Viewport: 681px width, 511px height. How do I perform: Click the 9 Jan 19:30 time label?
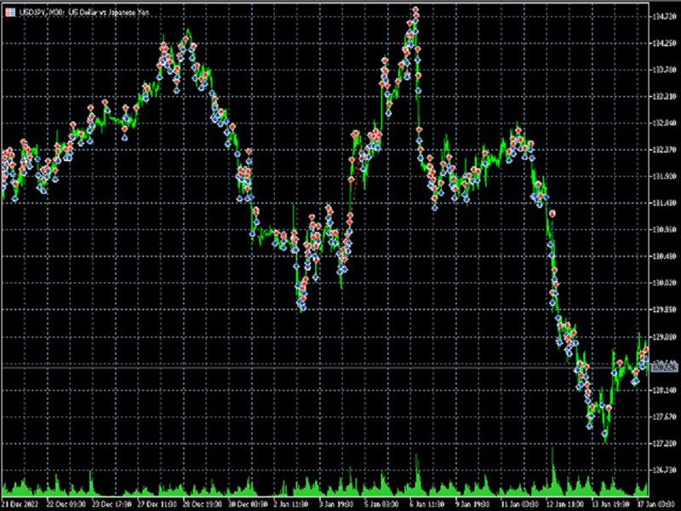click(472, 504)
